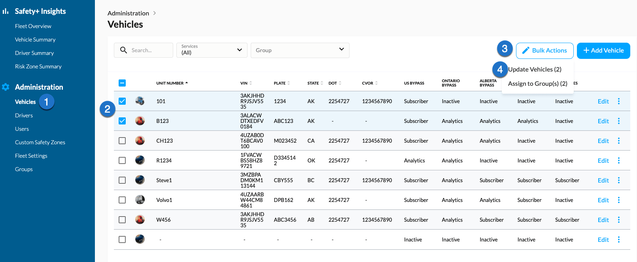Click the avatar image for vehicle Volvo1
637x262 pixels.
pos(140,200)
